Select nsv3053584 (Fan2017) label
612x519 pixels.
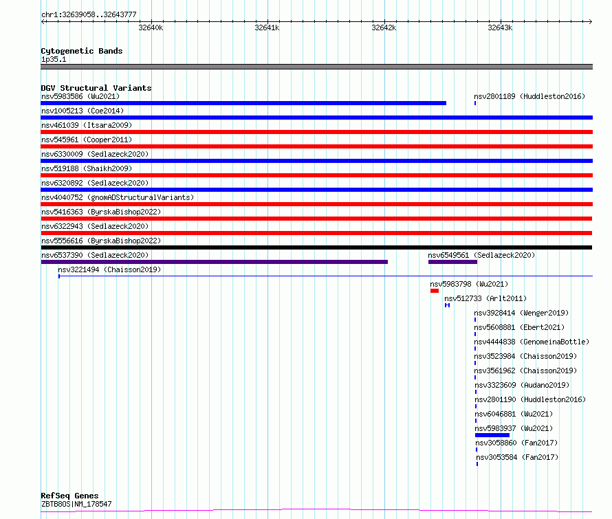[x=518, y=457]
